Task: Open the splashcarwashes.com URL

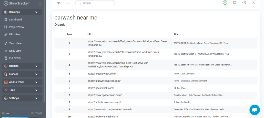Action: point(104,102)
